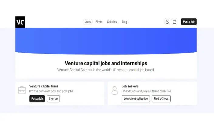
Task: Click the Job seekers heading
Action: click(130, 86)
